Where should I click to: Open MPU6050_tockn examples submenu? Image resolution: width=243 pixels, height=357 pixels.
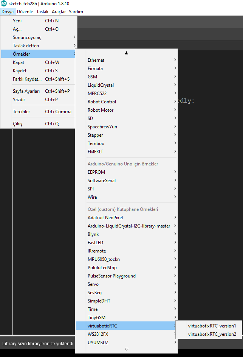point(126,259)
